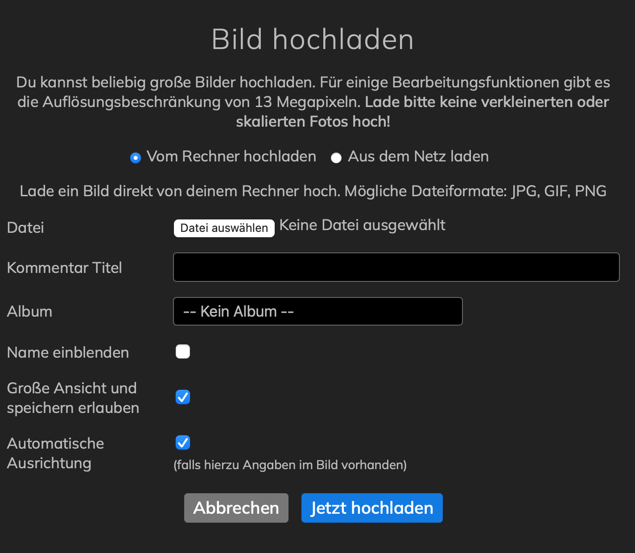
Task: Click the 'Aus dem Netz laden' label text
Action: click(418, 157)
